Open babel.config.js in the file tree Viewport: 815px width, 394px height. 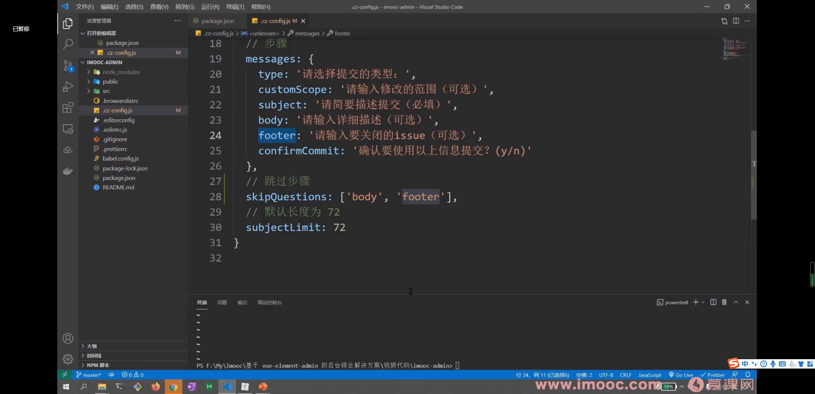(x=121, y=159)
